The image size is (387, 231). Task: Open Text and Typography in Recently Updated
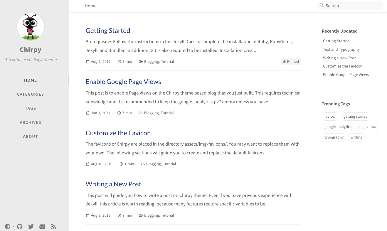tap(341, 49)
